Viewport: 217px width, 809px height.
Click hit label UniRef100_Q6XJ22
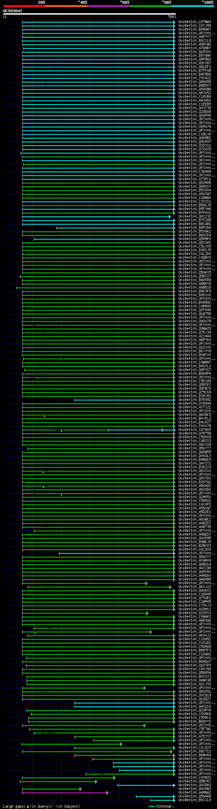[x=195, y=587]
